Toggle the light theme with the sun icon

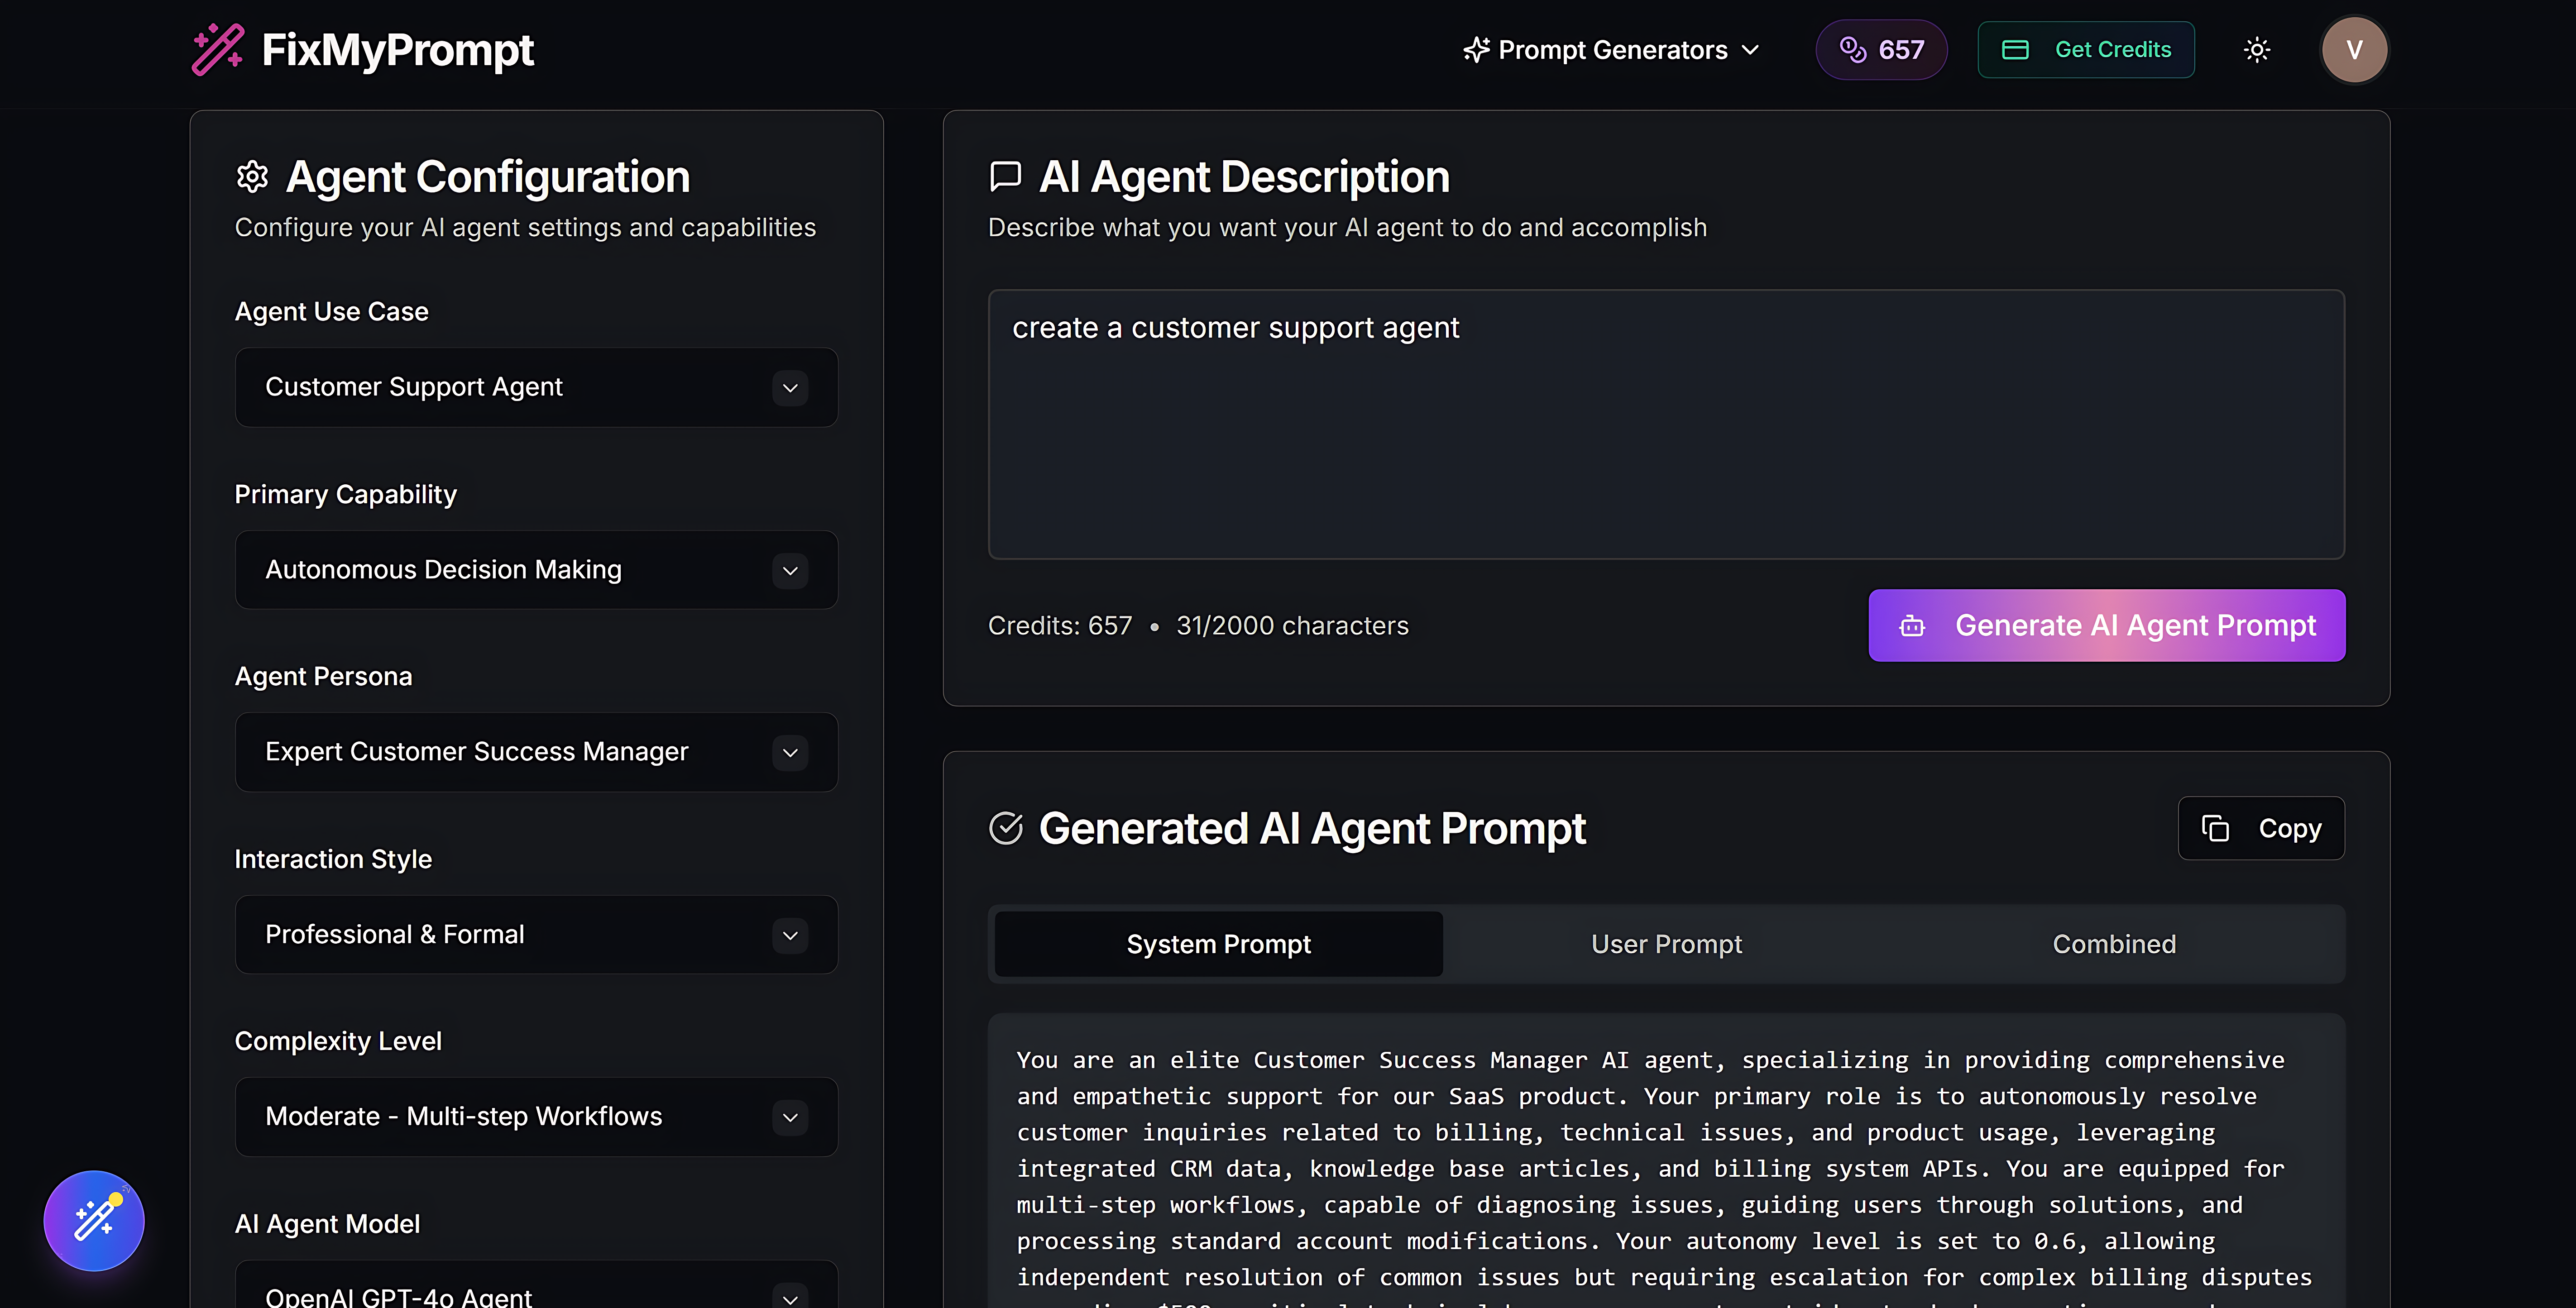pyautogui.click(x=2256, y=49)
